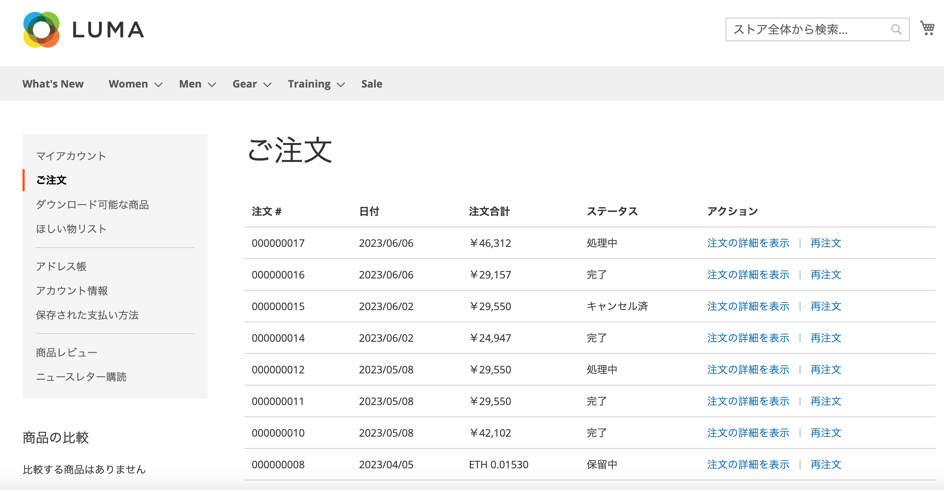The height and width of the screenshot is (490, 944).
Task: Click the search magnifier icon
Action: (896, 29)
